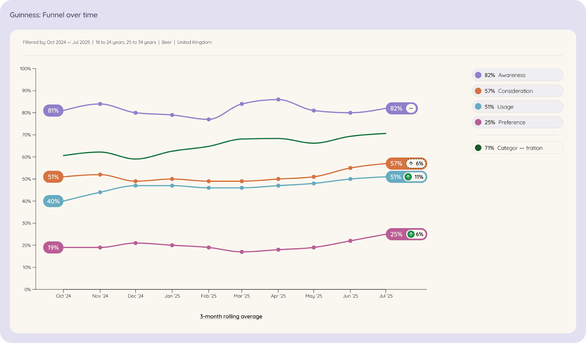586x343 pixels.
Task: Click the ellipsis in the Category legend label
Action: pyautogui.click(x=522, y=148)
